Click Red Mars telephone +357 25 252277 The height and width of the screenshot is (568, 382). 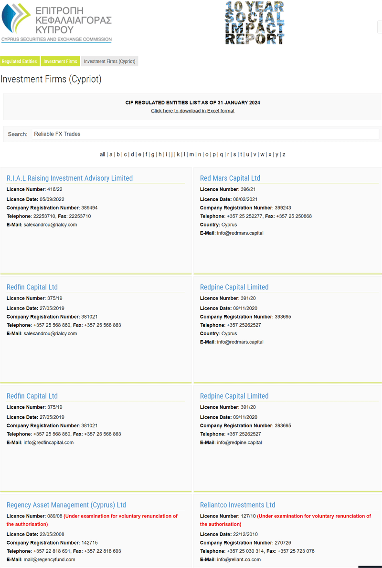[x=244, y=216]
